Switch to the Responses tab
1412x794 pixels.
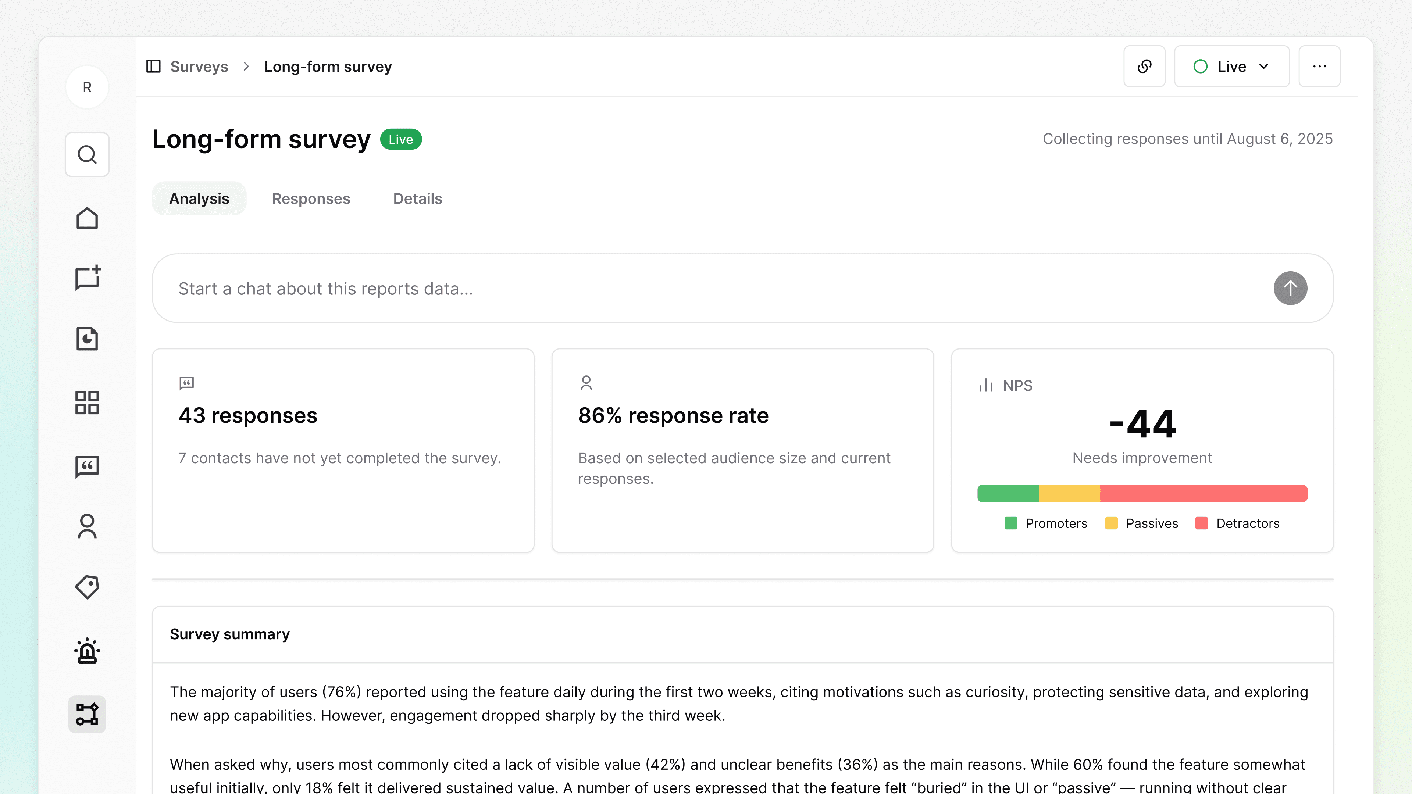[311, 198]
